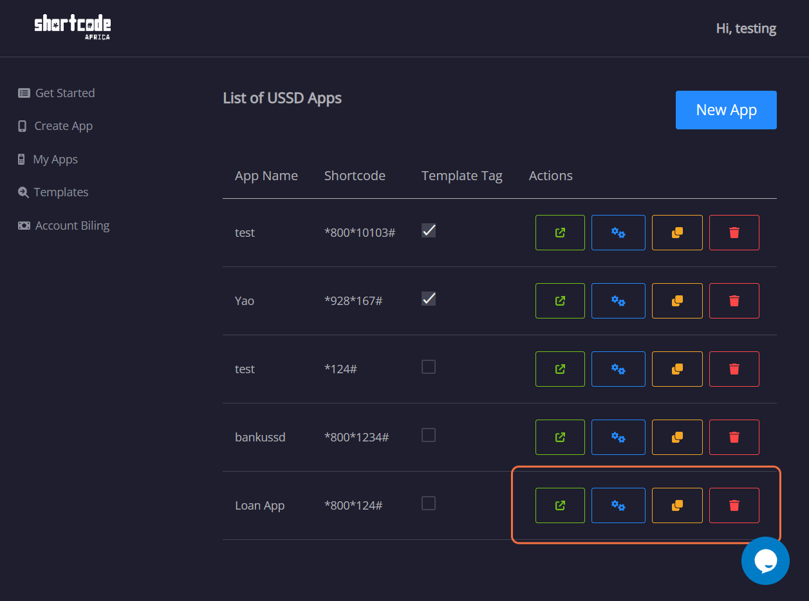
Task: Open Loan App settings
Action: tap(618, 505)
